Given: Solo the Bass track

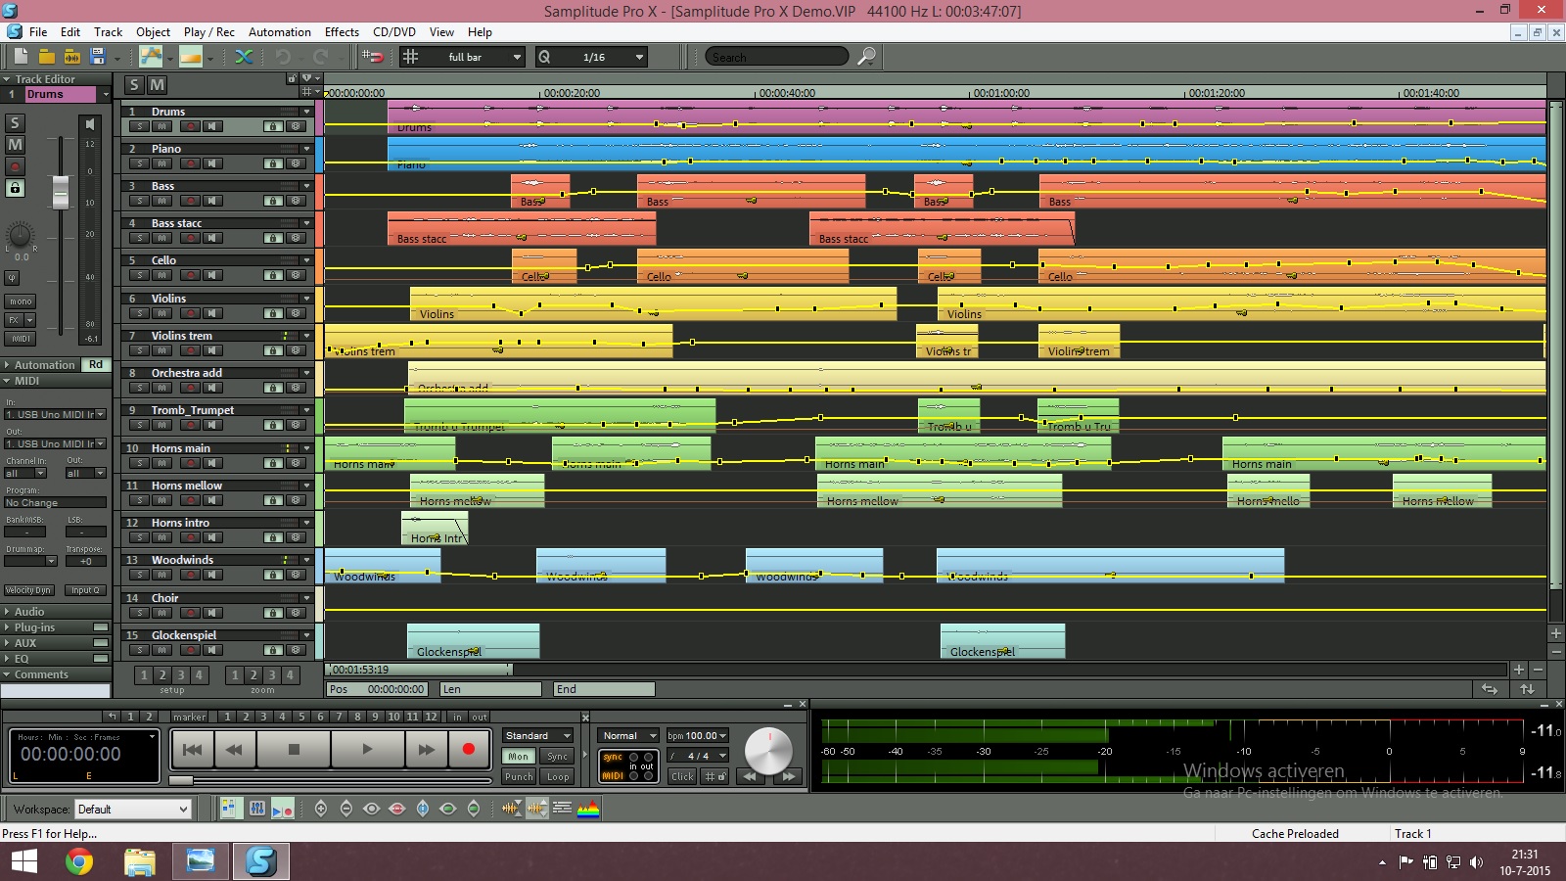Looking at the screenshot, I should tap(140, 201).
